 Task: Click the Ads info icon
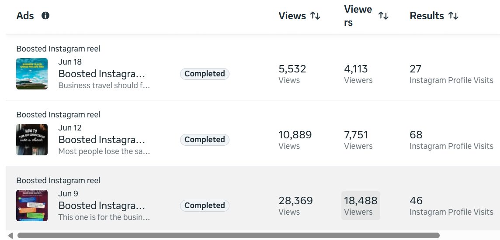(x=45, y=16)
